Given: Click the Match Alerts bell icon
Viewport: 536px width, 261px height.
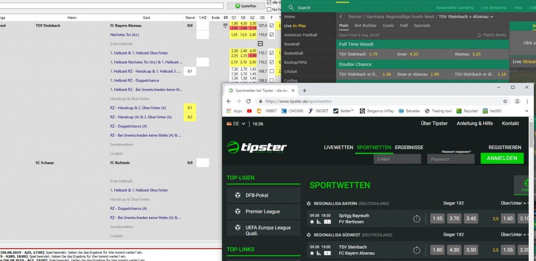Looking at the screenshot, I should (x=479, y=35).
